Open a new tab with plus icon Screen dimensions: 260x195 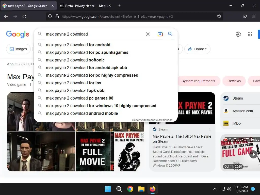tap(119, 6)
